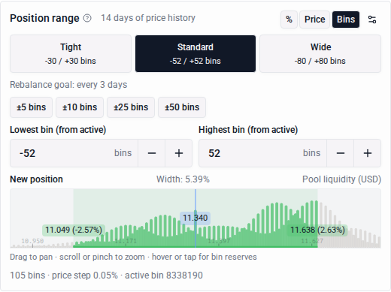This screenshot has width=391, height=292.
Task: Select the Wide -80 / +80 bins preset
Action: pos(320,54)
